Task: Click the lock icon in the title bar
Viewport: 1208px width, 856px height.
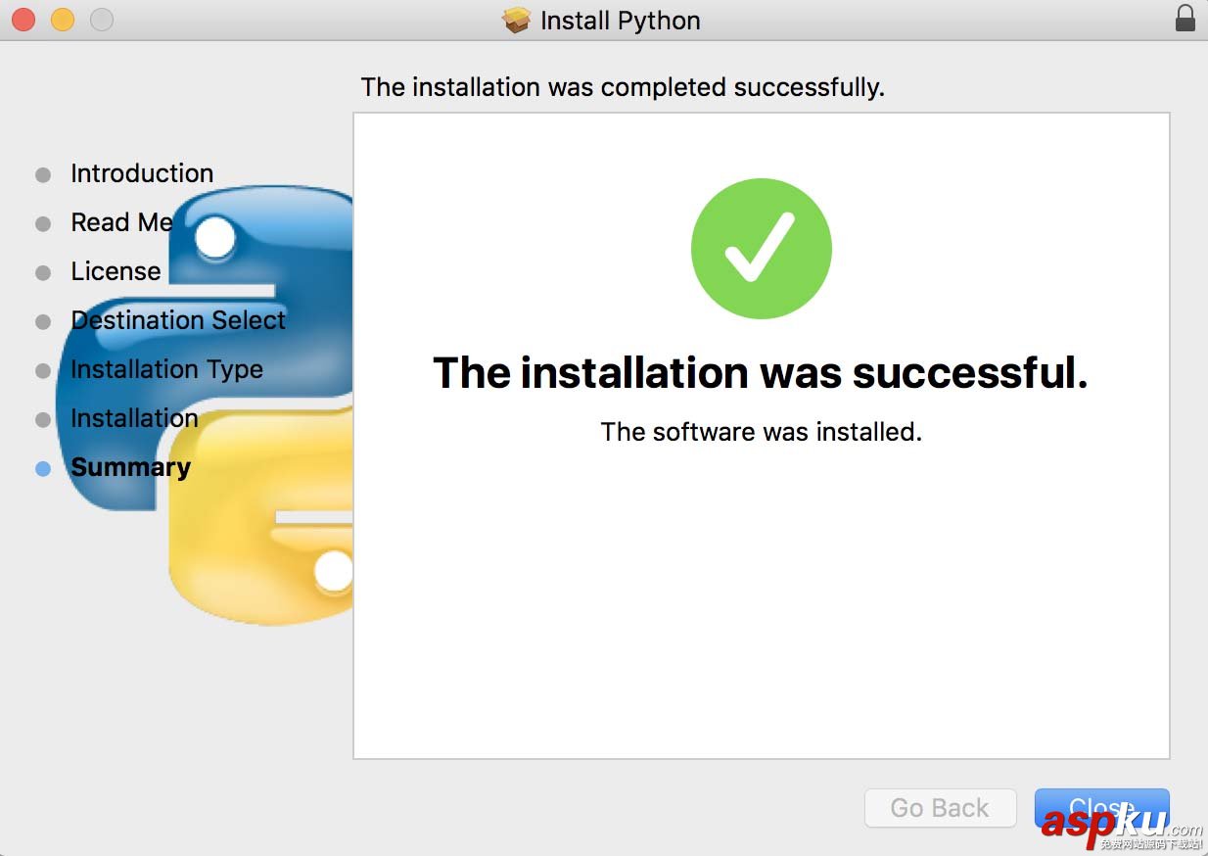Action: point(1185,19)
